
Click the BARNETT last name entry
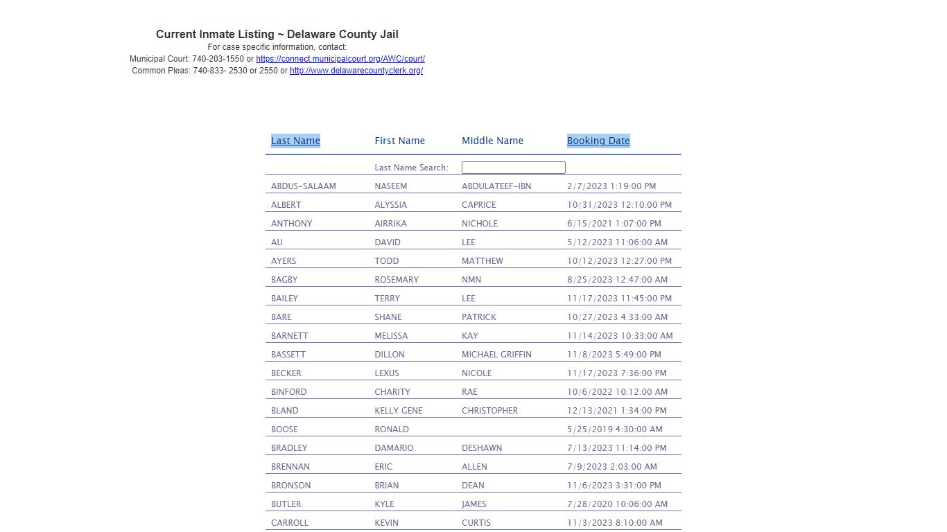[x=290, y=336]
